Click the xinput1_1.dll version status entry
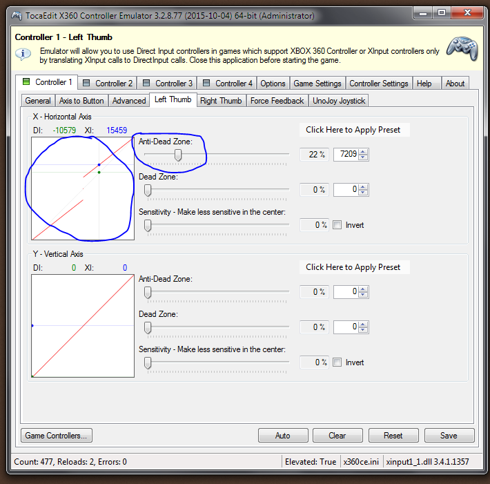The image size is (490, 484). pos(427,462)
